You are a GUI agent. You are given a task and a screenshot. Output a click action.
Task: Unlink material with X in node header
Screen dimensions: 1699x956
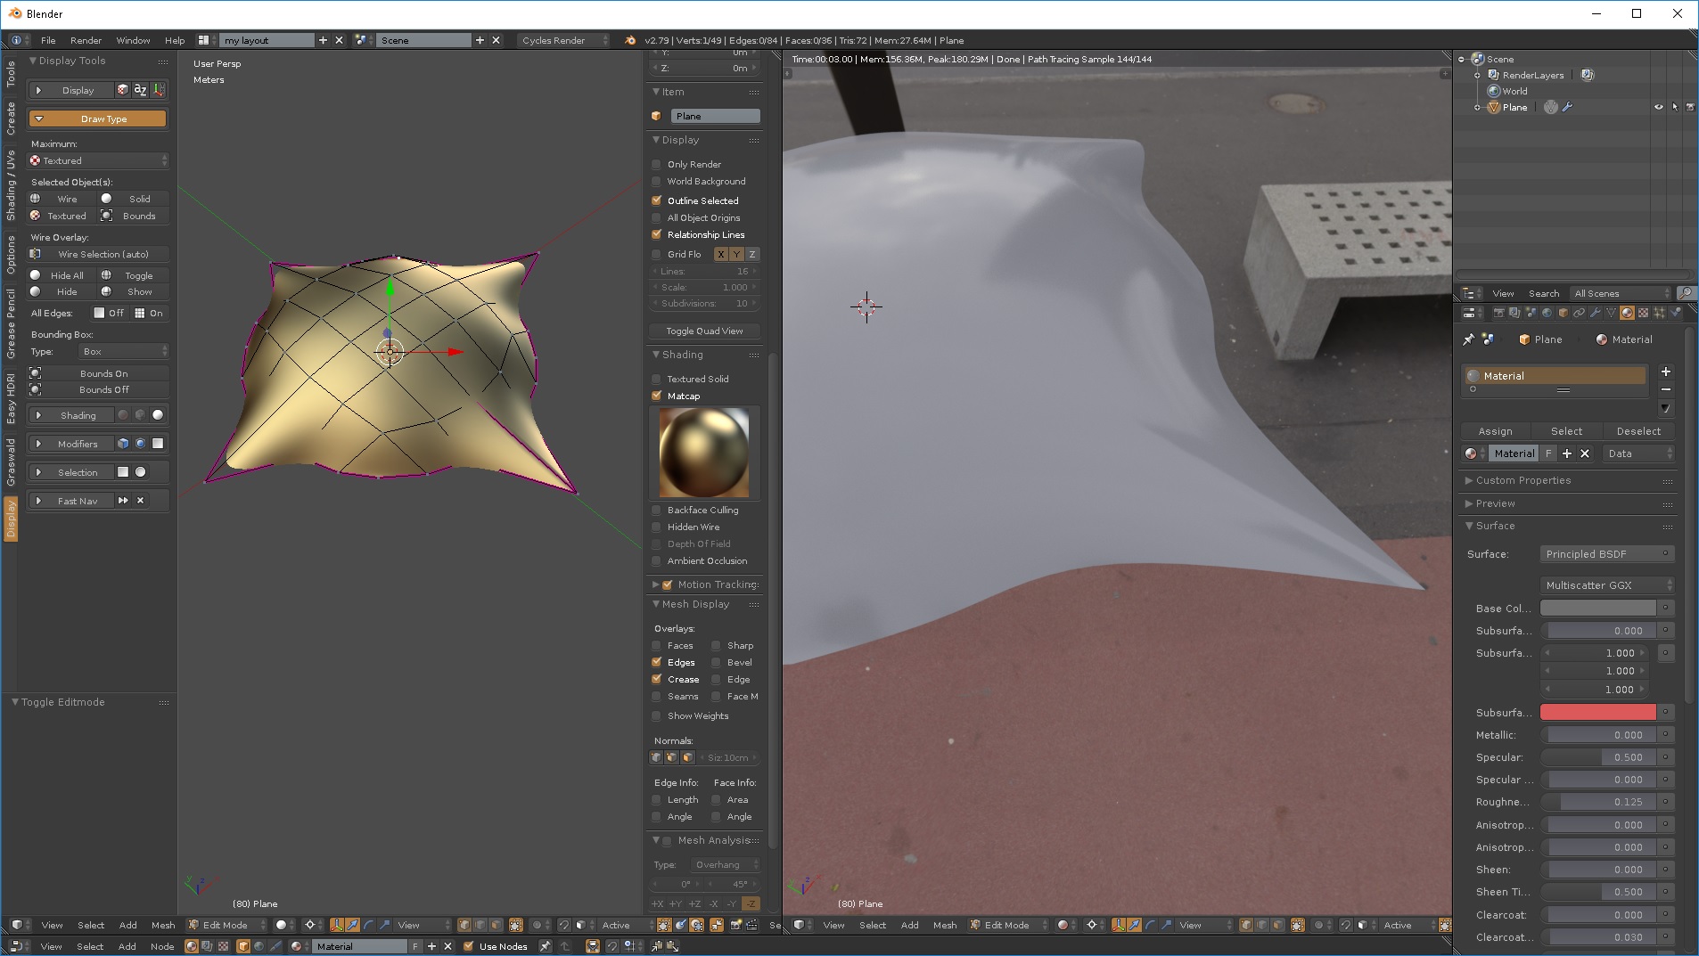447,946
